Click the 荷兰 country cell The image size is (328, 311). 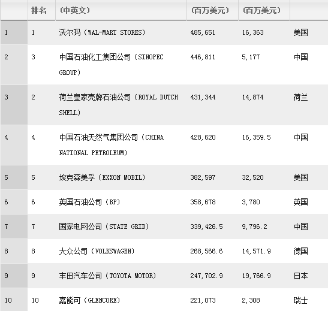coord(300,97)
